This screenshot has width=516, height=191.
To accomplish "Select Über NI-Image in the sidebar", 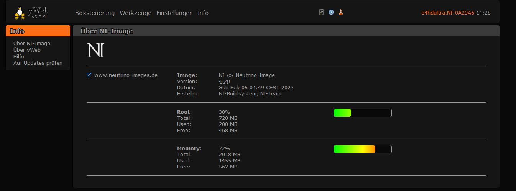I will (x=32, y=44).
